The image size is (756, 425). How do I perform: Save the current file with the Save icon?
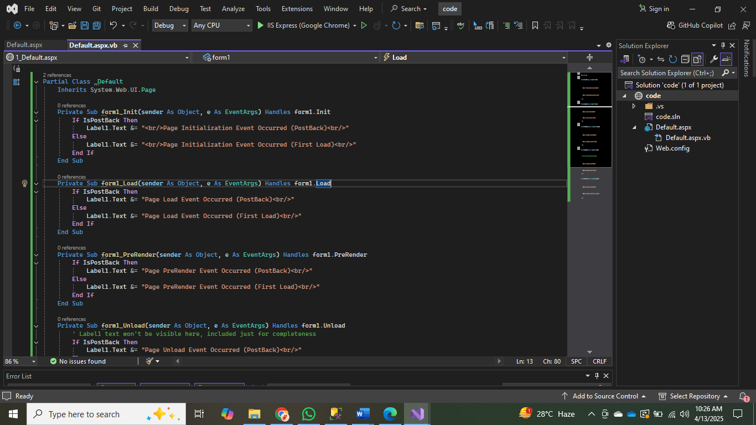coord(85,25)
